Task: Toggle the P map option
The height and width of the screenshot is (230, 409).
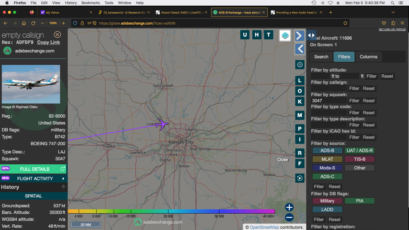Action: pos(300,129)
